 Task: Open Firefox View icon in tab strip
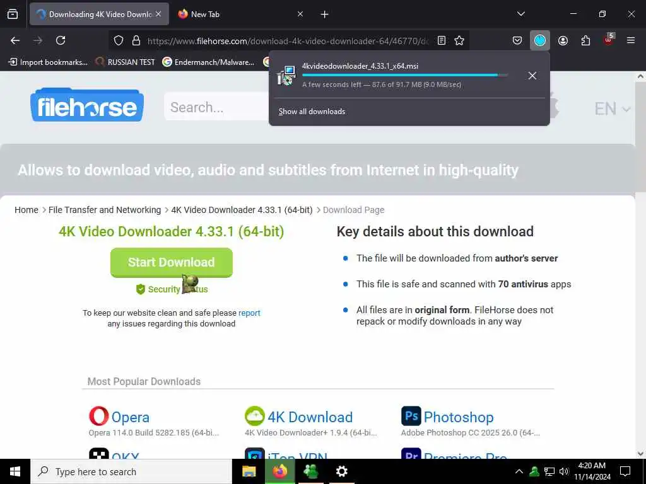coord(13,14)
